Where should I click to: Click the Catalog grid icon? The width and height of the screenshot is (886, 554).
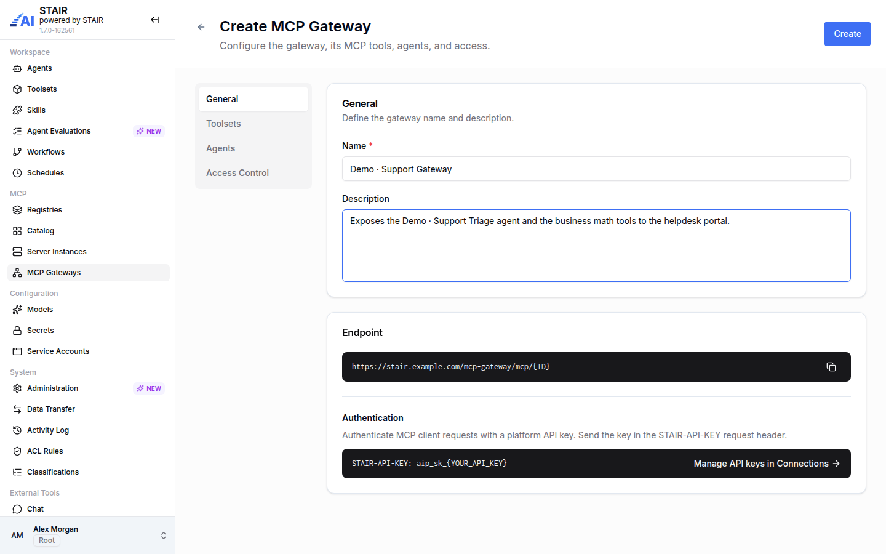(17, 231)
